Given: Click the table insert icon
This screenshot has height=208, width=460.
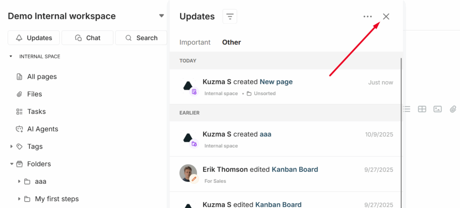Looking at the screenshot, I should pyautogui.click(x=422, y=109).
